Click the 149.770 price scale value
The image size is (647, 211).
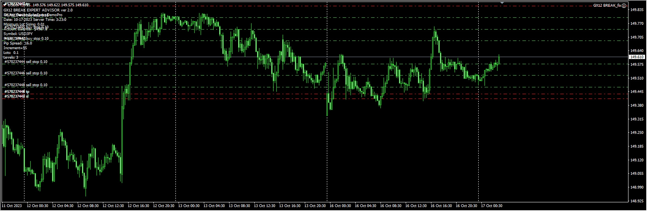[636, 24]
